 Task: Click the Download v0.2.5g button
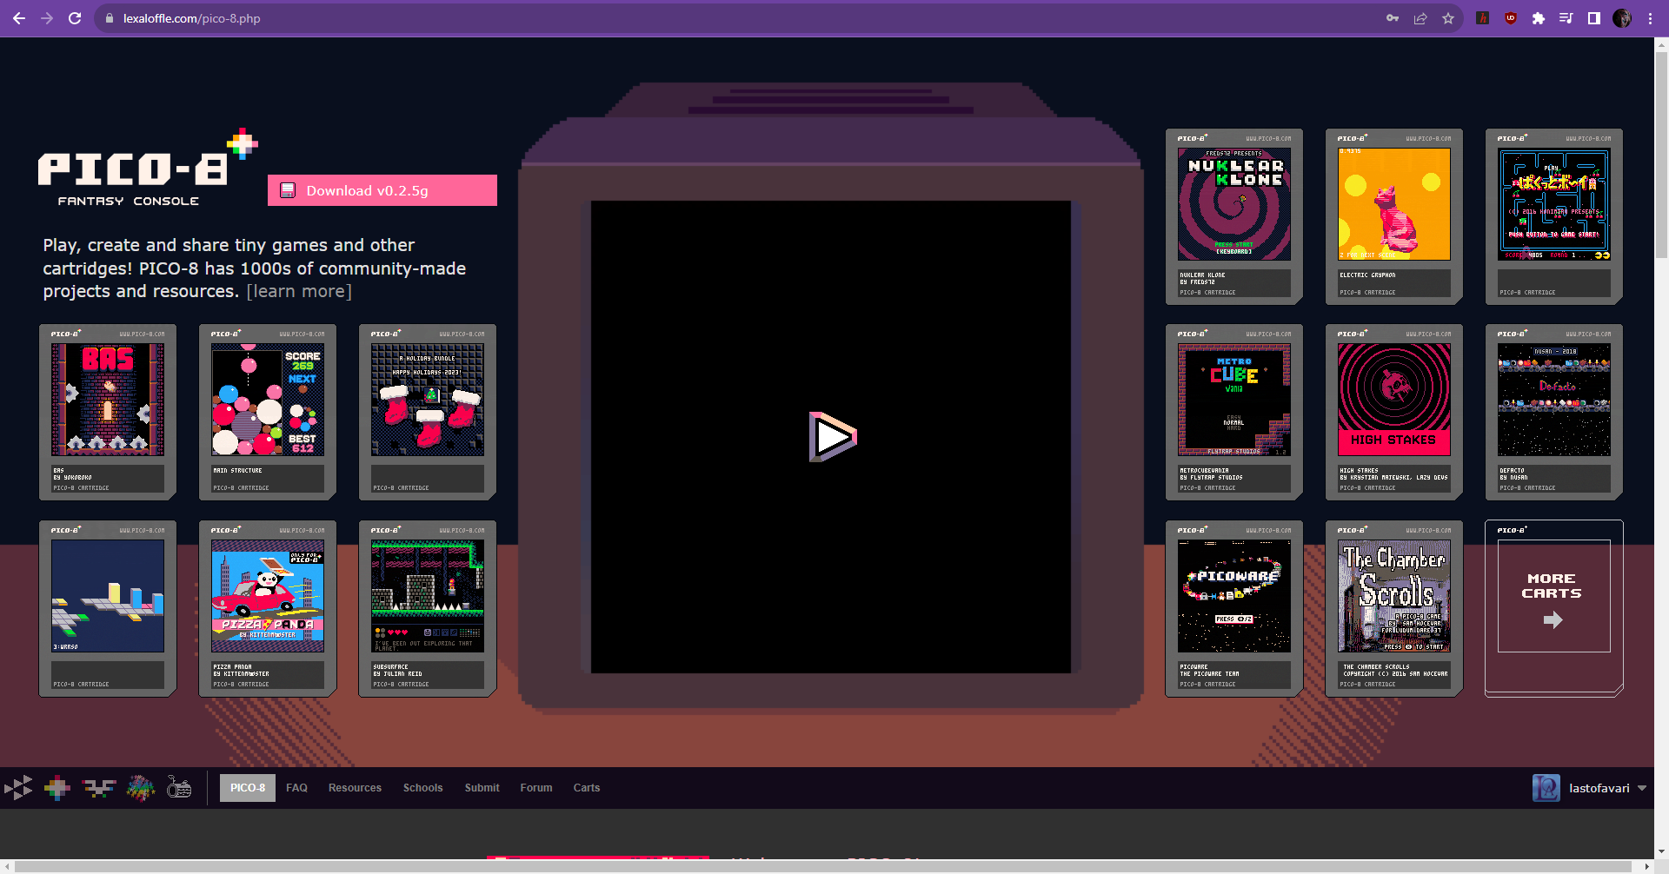(382, 190)
